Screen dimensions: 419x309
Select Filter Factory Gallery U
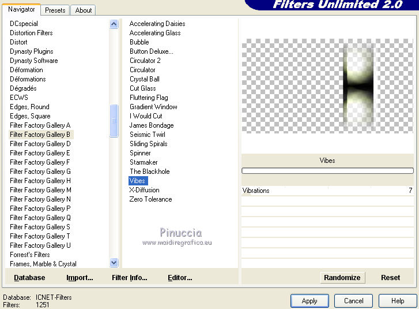(40, 245)
